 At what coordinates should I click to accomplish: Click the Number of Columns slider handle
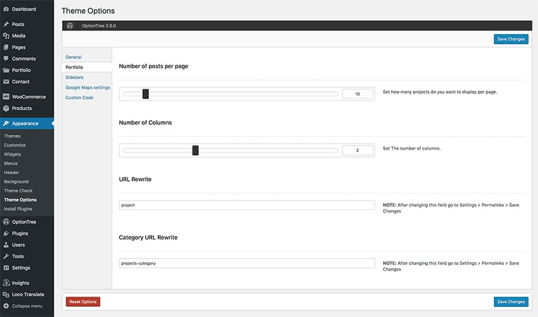[195, 150]
